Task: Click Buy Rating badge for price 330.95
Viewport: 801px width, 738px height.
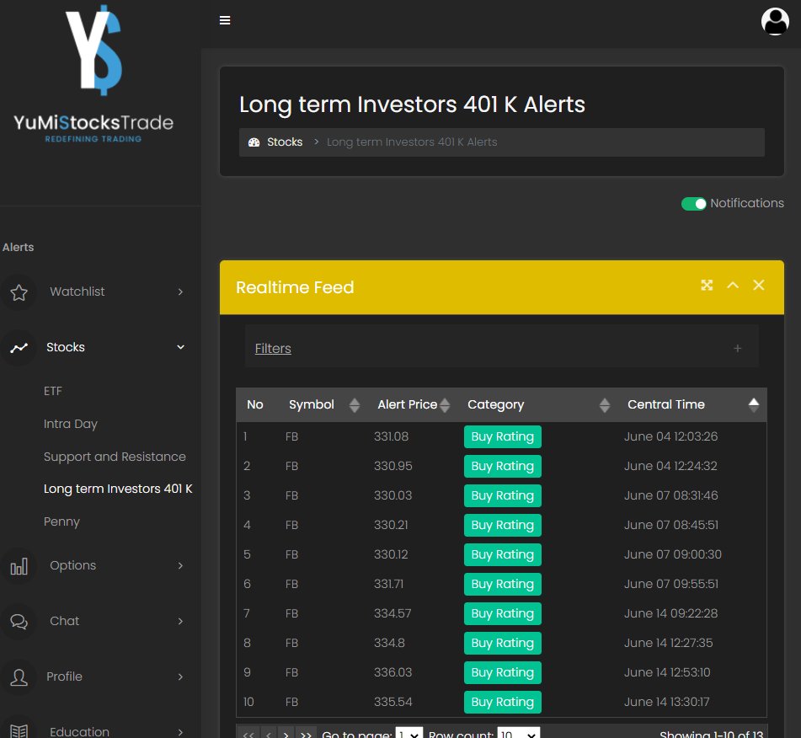Action: (503, 467)
